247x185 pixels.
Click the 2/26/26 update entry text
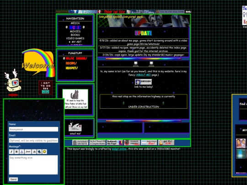[143, 55]
